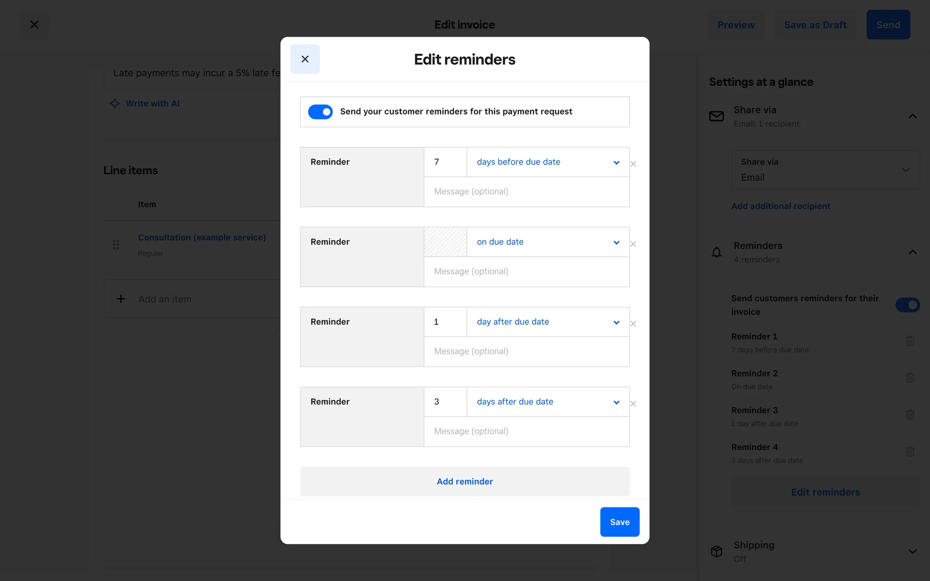The width and height of the screenshot is (930, 581).
Task: Open 'days before due date' dropdown
Action: click(547, 162)
